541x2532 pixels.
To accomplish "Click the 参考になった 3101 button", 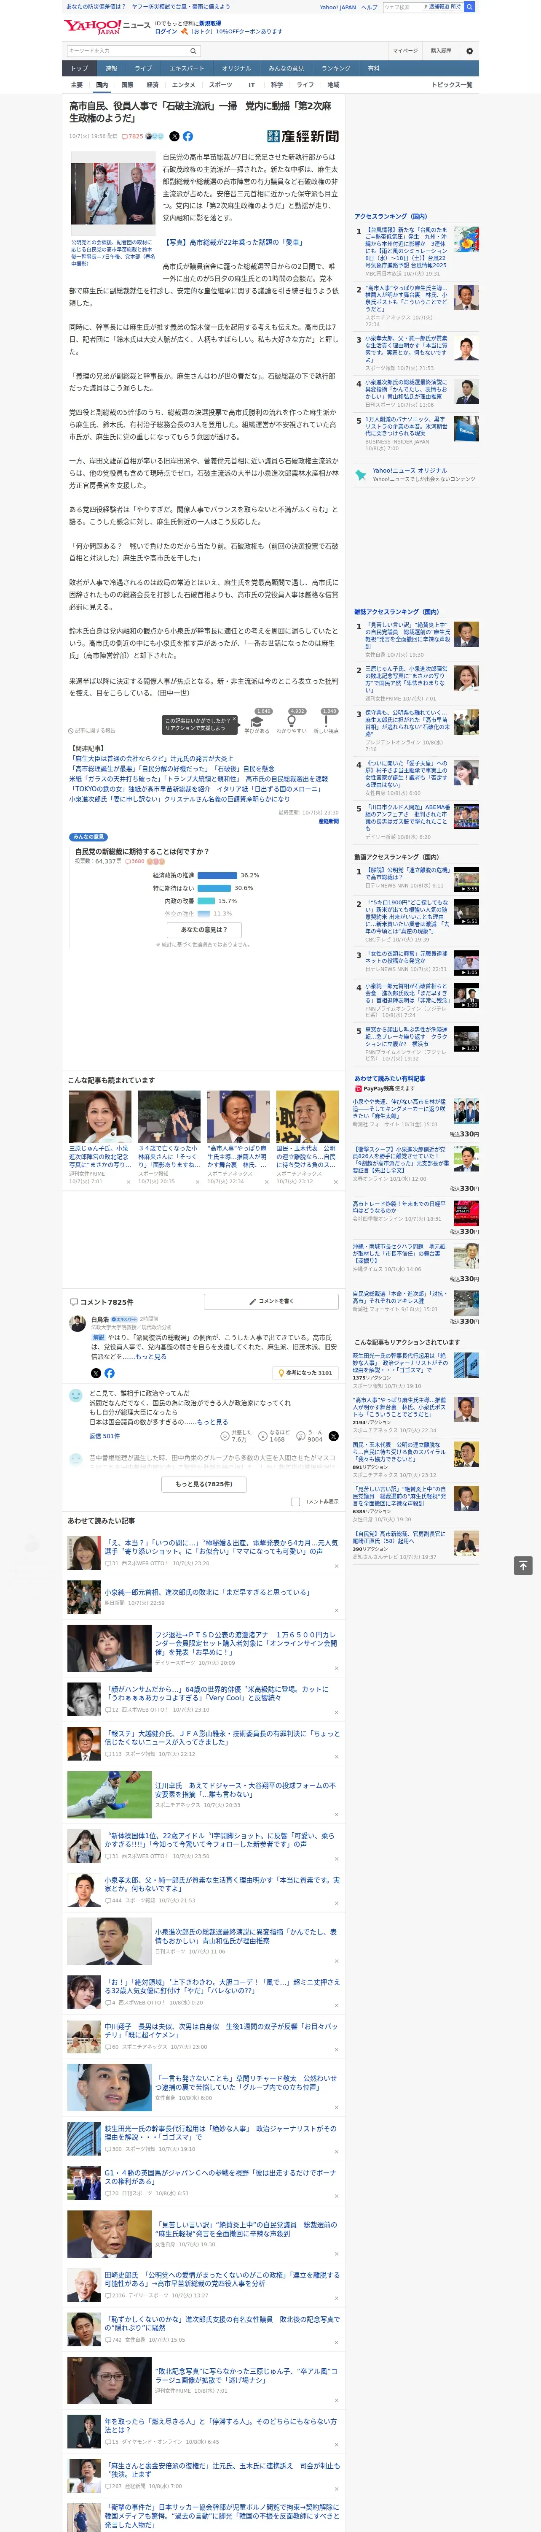I will click(305, 1373).
